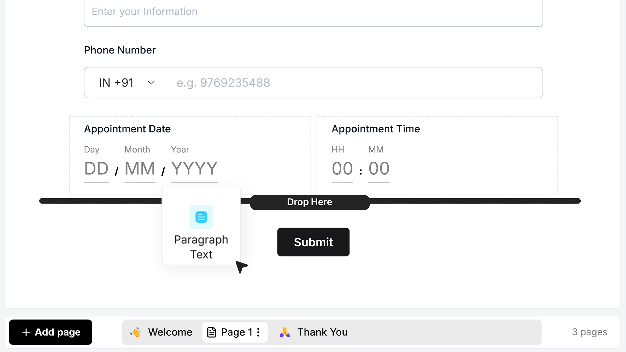Click the Add page button
Image resolution: width=626 pixels, height=352 pixels.
(51, 332)
